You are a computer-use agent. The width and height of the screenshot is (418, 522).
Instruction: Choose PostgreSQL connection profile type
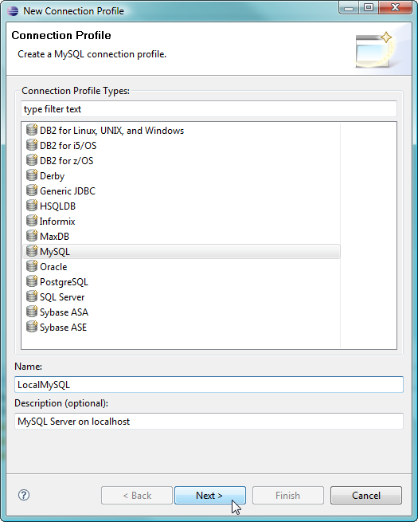click(64, 282)
